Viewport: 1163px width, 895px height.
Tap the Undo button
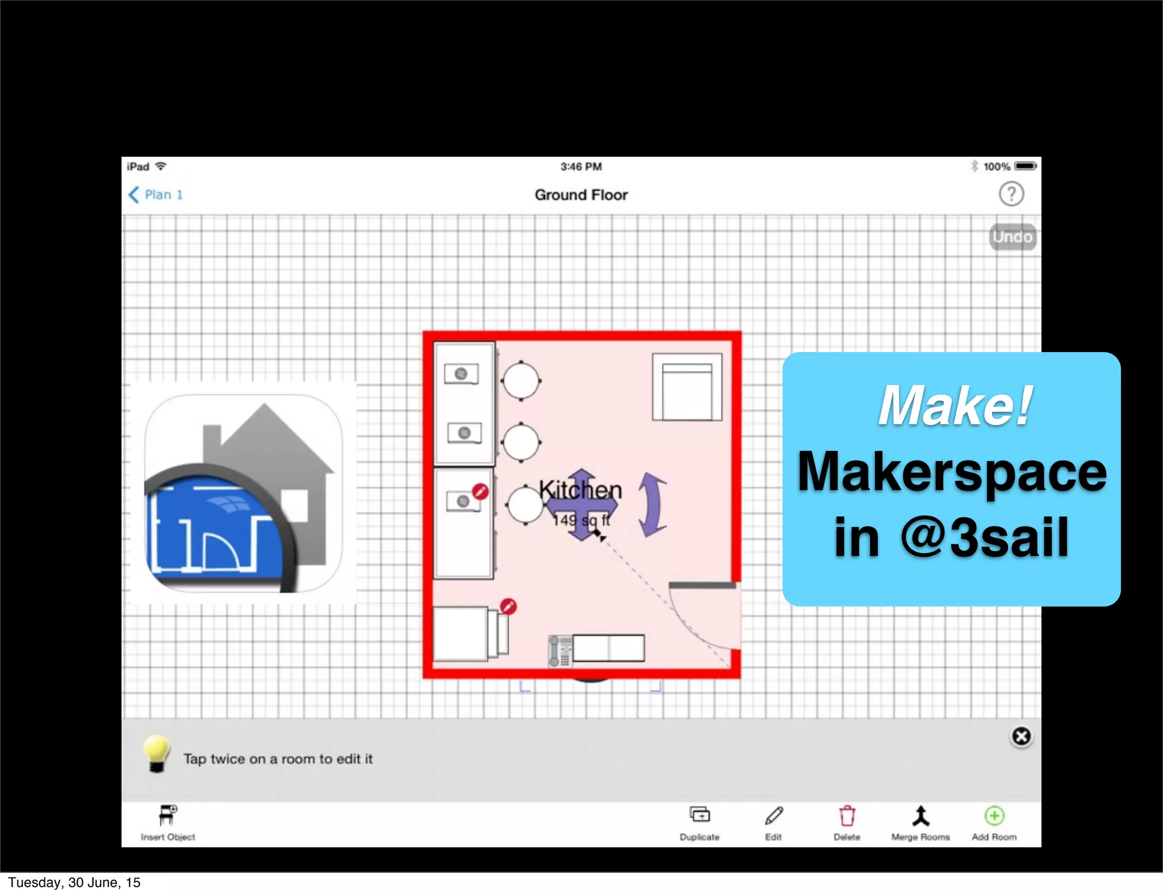coord(1013,237)
